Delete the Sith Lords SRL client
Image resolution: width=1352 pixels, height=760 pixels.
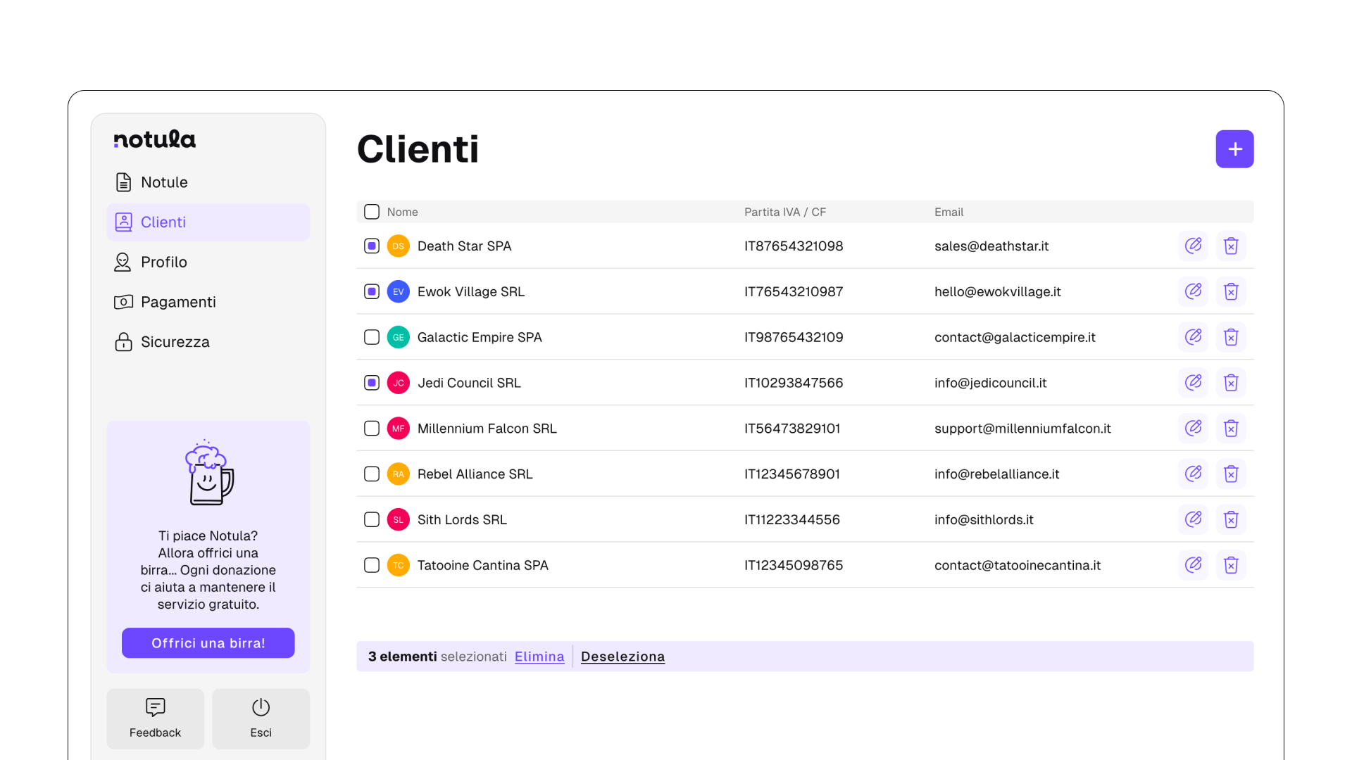click(1231, 519)
